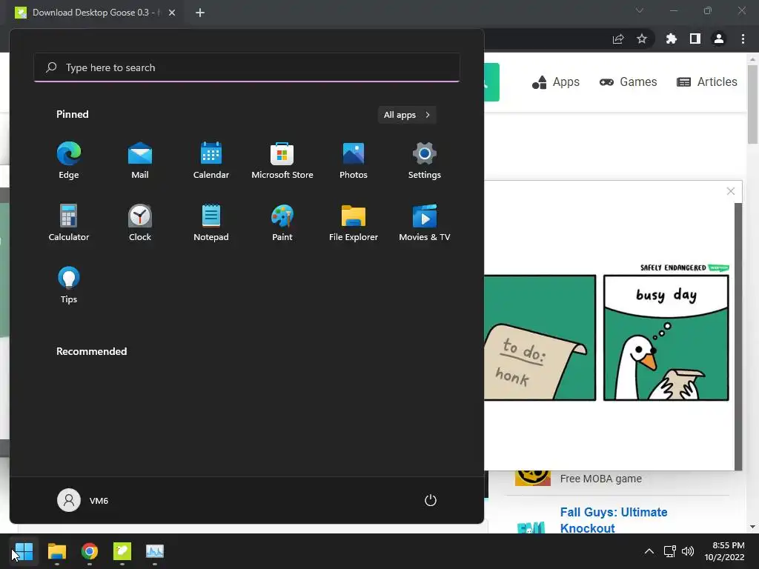Click the page's vertical scrollbar thumb
The image size is (759, 569).
pyautogui.click(x=752, y=104)
